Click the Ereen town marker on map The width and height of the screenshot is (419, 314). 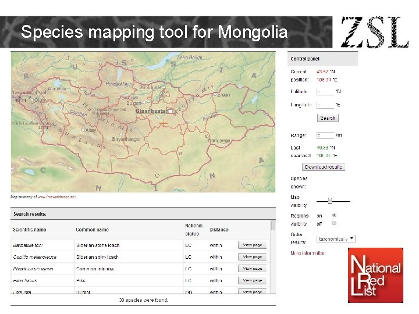coord(215,94)
